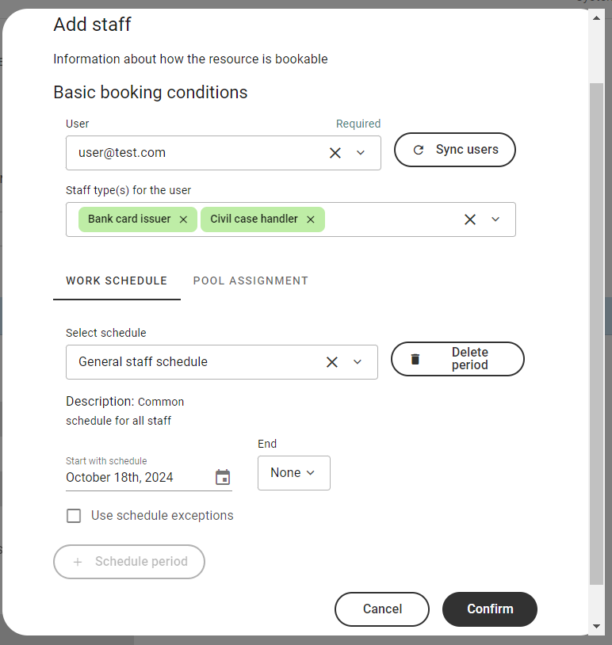Expand the User dropdown arrow
Screen dimensions: 612x645
361,153
